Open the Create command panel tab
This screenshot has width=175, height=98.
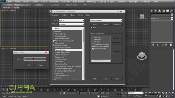tap(152, 11)
